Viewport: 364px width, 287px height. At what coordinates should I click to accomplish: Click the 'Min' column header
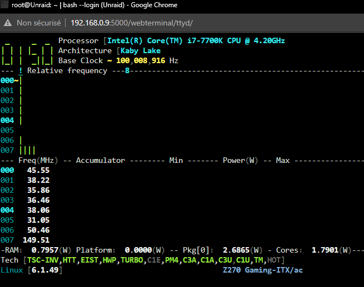coord(176,160)
